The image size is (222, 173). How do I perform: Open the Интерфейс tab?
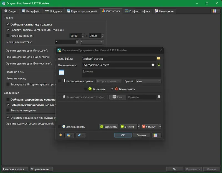[x=31, y=11]
